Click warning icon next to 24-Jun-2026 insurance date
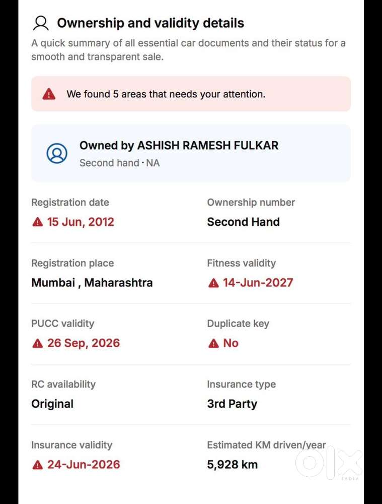The image size is (382, 504). [x=37, y=465]
